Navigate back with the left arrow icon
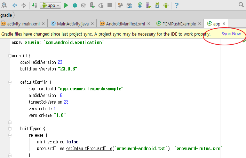The width and height of the screenshot is (246, 158). coord(15,6)
